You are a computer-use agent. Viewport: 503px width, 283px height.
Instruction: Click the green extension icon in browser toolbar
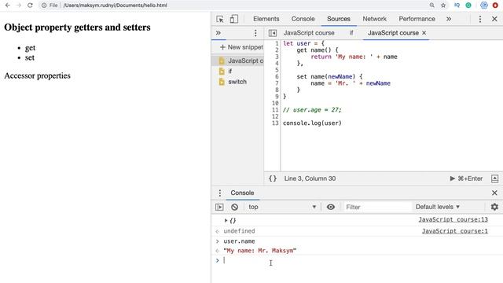468,6
